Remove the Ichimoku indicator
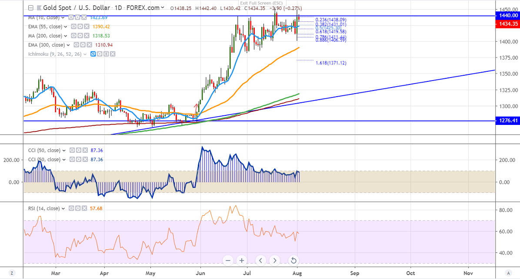The width and height of the screenshot is (520, 279). tap(113, 54)
